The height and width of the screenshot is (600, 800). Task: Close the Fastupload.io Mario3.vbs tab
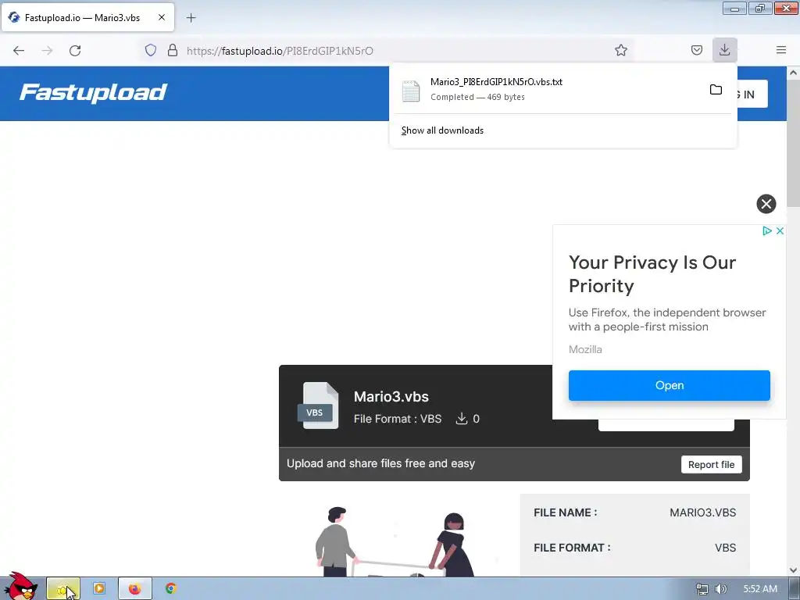pos(161,17)
